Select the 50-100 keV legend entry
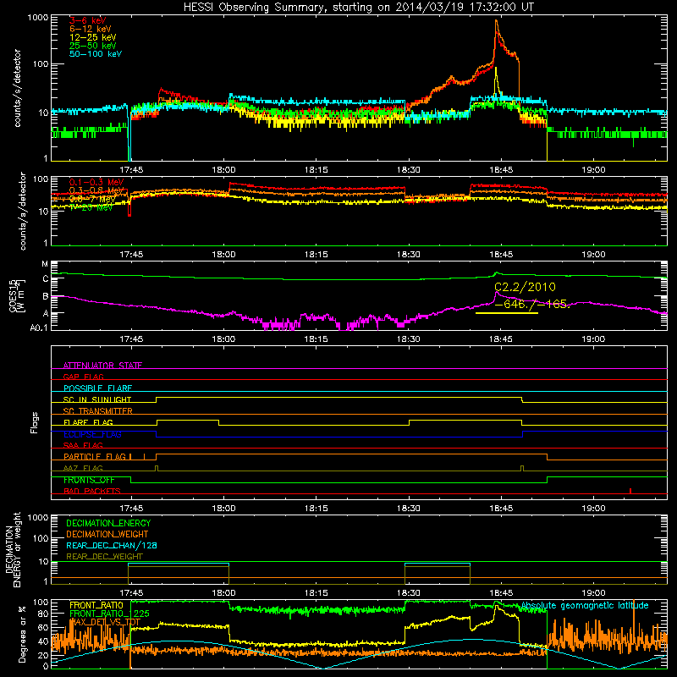This screenshot has height=677, width=677. pos(96,54)
